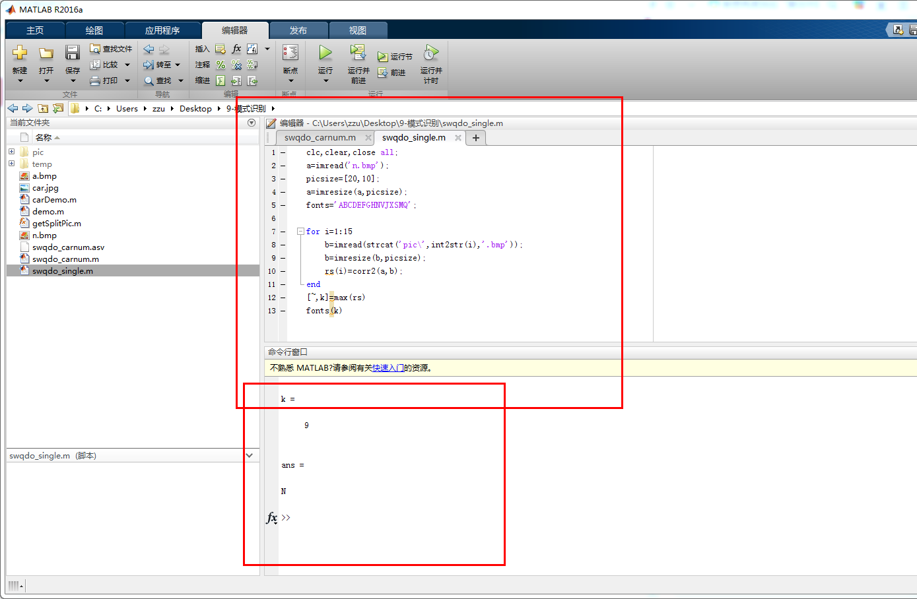
Task: Open the 运行 dropdown arrow
Action: pyautogui.click(x=325, y=81)
